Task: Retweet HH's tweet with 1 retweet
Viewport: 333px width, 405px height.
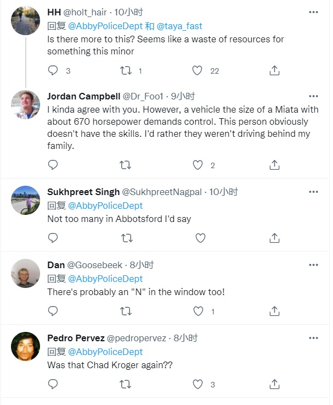Action: [126, 70]
